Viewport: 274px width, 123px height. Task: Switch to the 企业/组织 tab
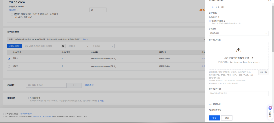tap(221, 7)
